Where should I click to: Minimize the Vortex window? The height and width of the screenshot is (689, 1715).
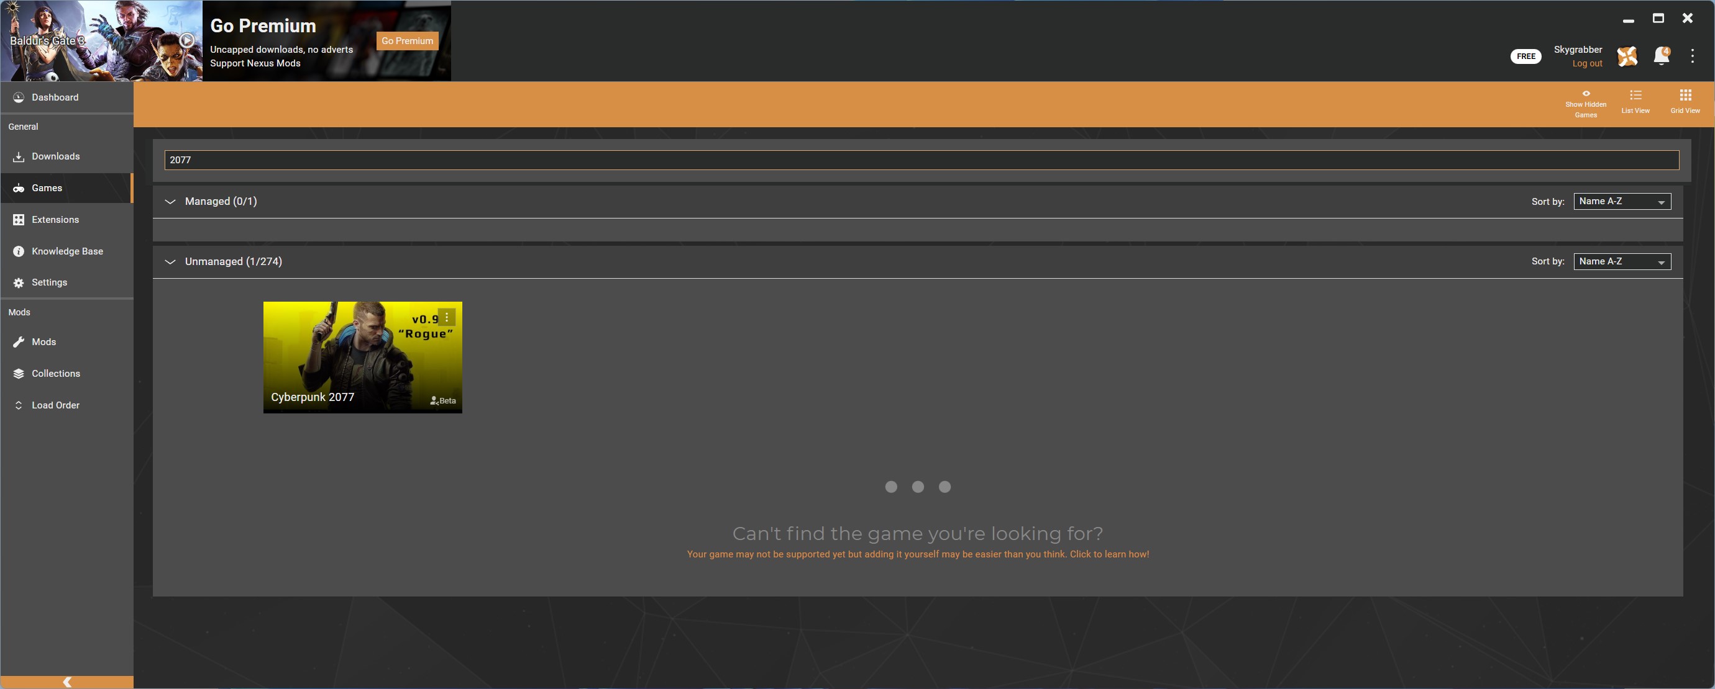coord(1629,20)
